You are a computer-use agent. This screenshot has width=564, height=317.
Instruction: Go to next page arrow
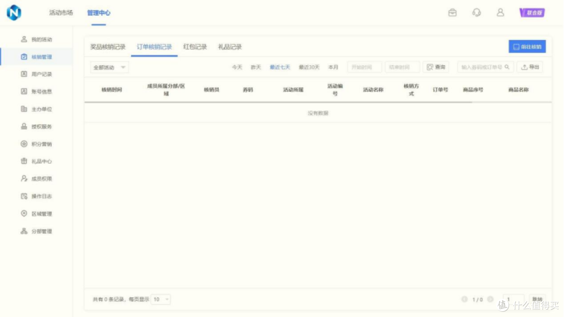(490, 299)
